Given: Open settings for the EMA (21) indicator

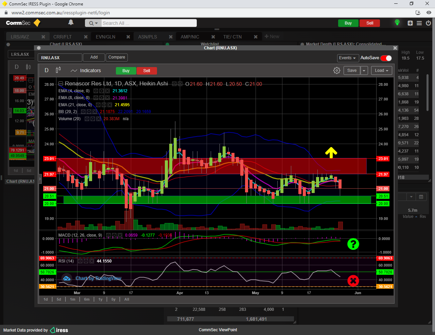Looking at the screenshot, I should point(104,105).
